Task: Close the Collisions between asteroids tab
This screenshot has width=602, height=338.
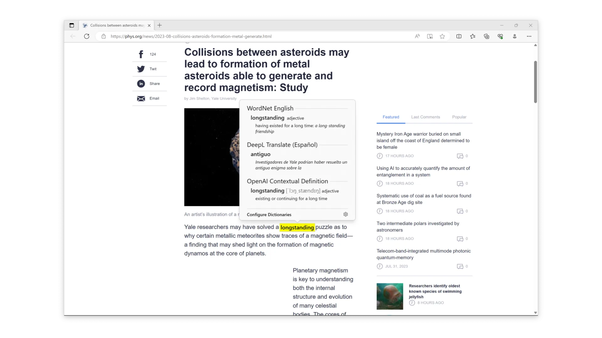Action: coord(149,25)
